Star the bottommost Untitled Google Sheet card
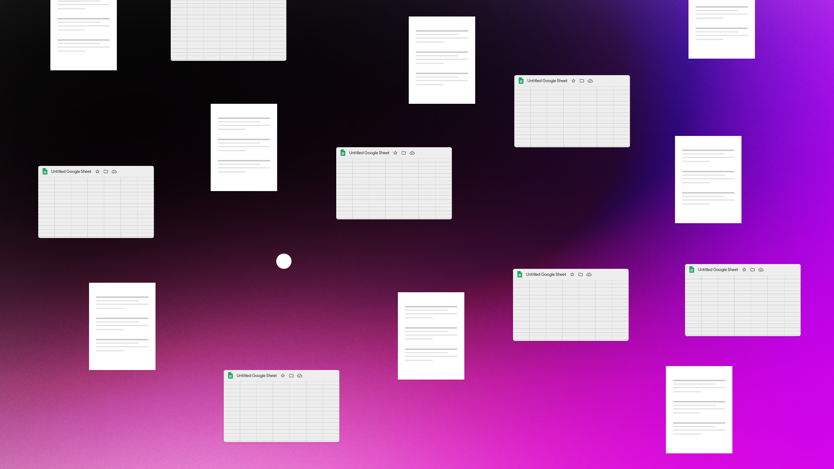The width and height of the screenshot is (834, 469). [283, 376]
